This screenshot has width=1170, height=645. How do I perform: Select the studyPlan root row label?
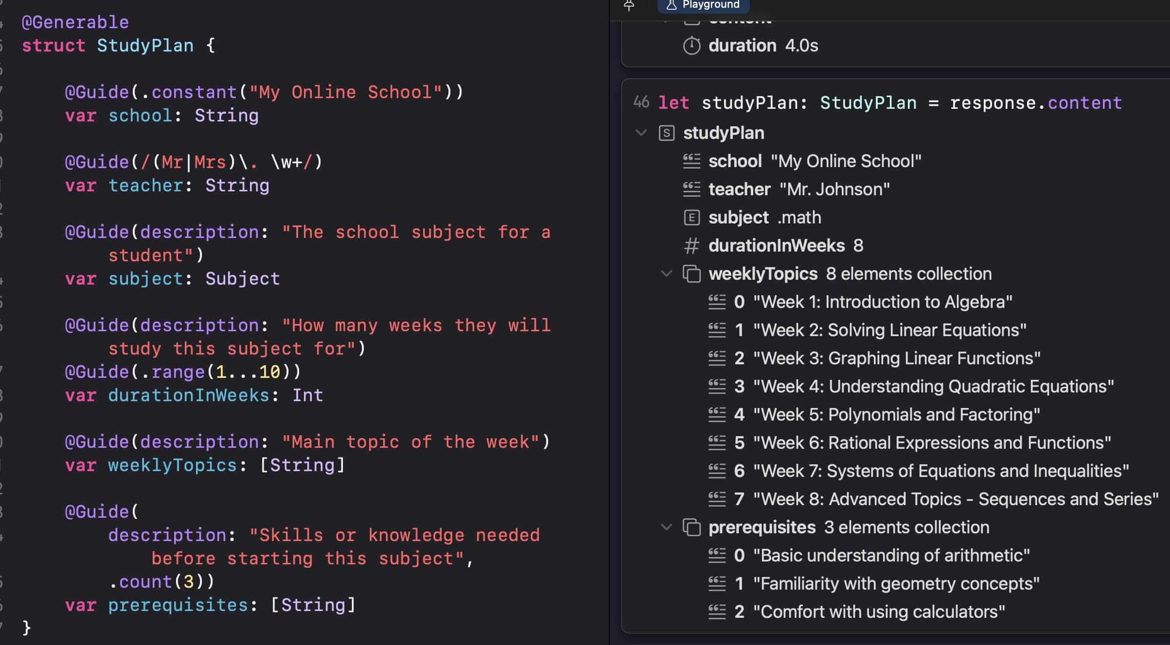pos(724,133)
